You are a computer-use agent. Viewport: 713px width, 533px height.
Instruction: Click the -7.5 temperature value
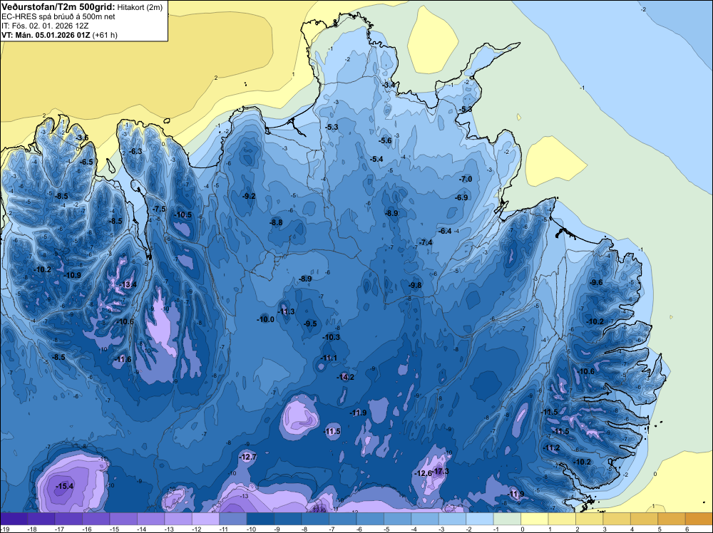159,209
